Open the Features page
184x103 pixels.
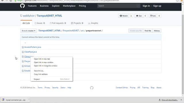pyautogui.click(x=32, y=6)
